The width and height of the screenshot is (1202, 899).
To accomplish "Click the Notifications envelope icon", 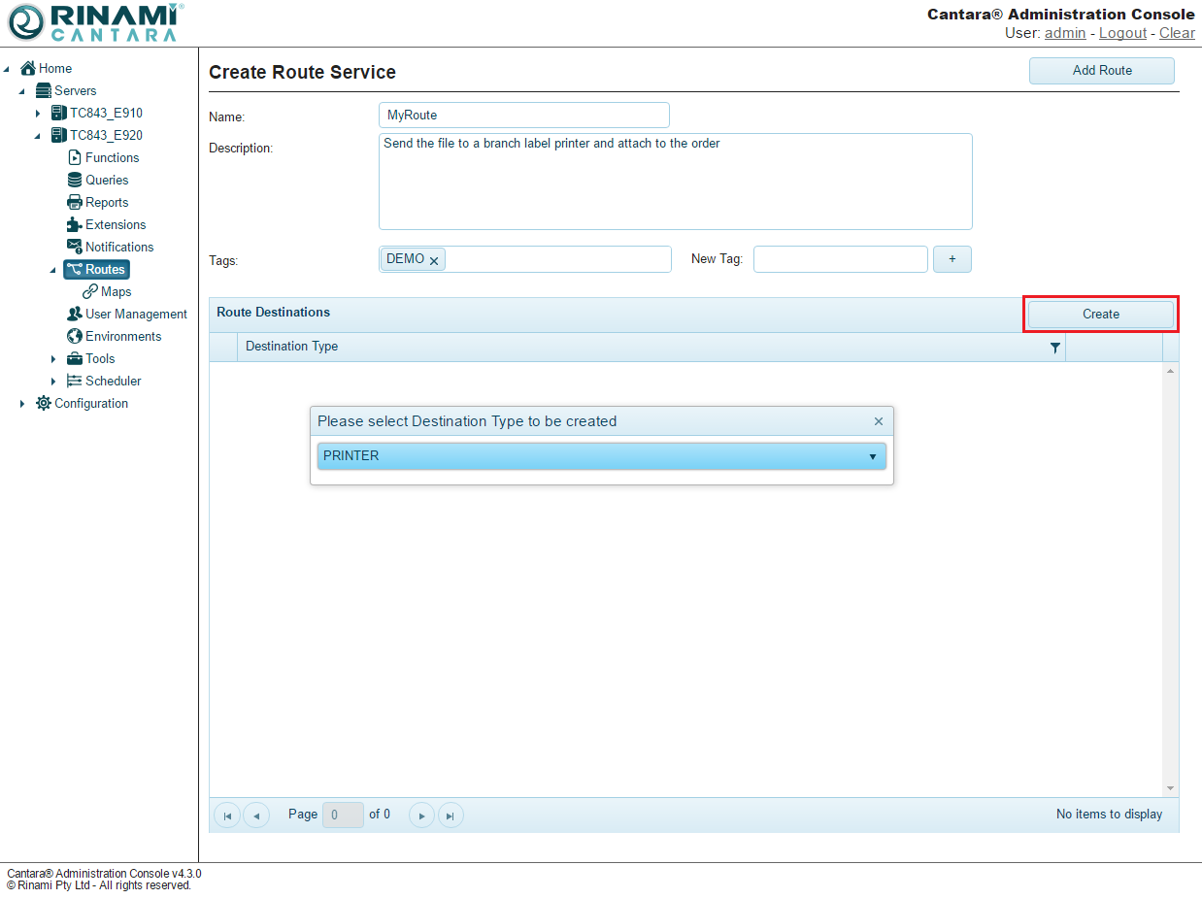I will pyautogui.click(x=75, y=247).
